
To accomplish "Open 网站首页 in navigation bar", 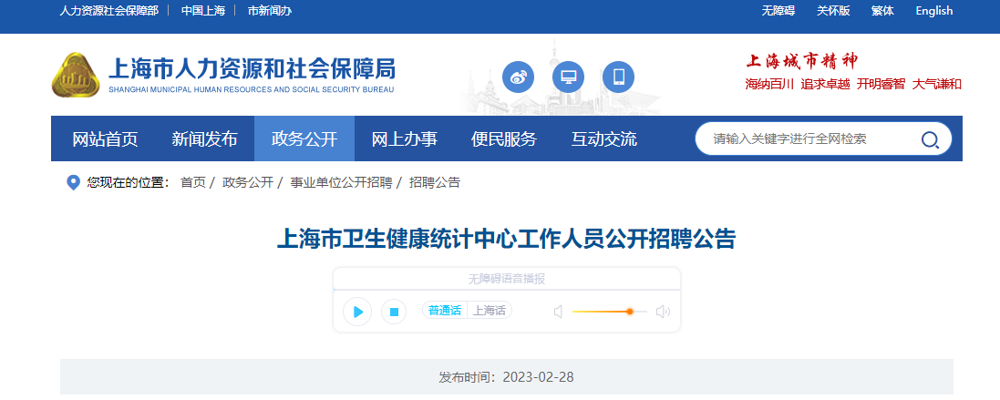I will [x=105, y=139].
